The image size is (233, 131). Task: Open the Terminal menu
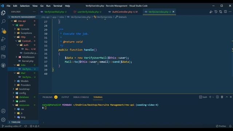tap(58, 6)
